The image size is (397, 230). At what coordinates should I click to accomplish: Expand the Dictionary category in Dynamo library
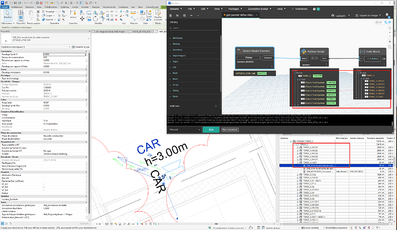click(177, 38)
